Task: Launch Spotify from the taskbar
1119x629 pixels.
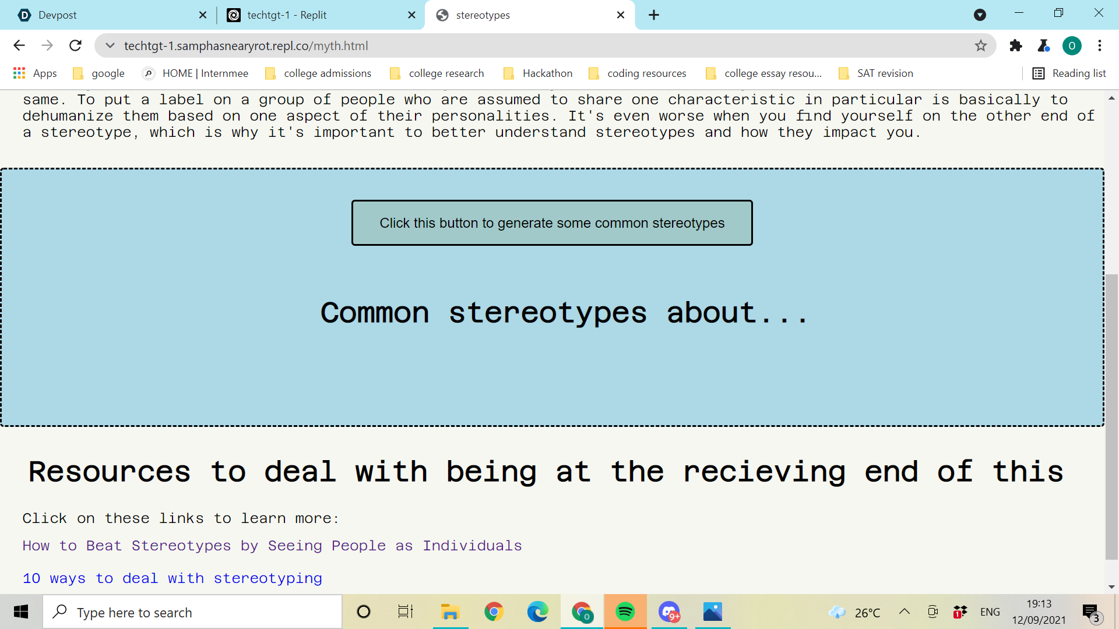Action: (x=625, y=612)
